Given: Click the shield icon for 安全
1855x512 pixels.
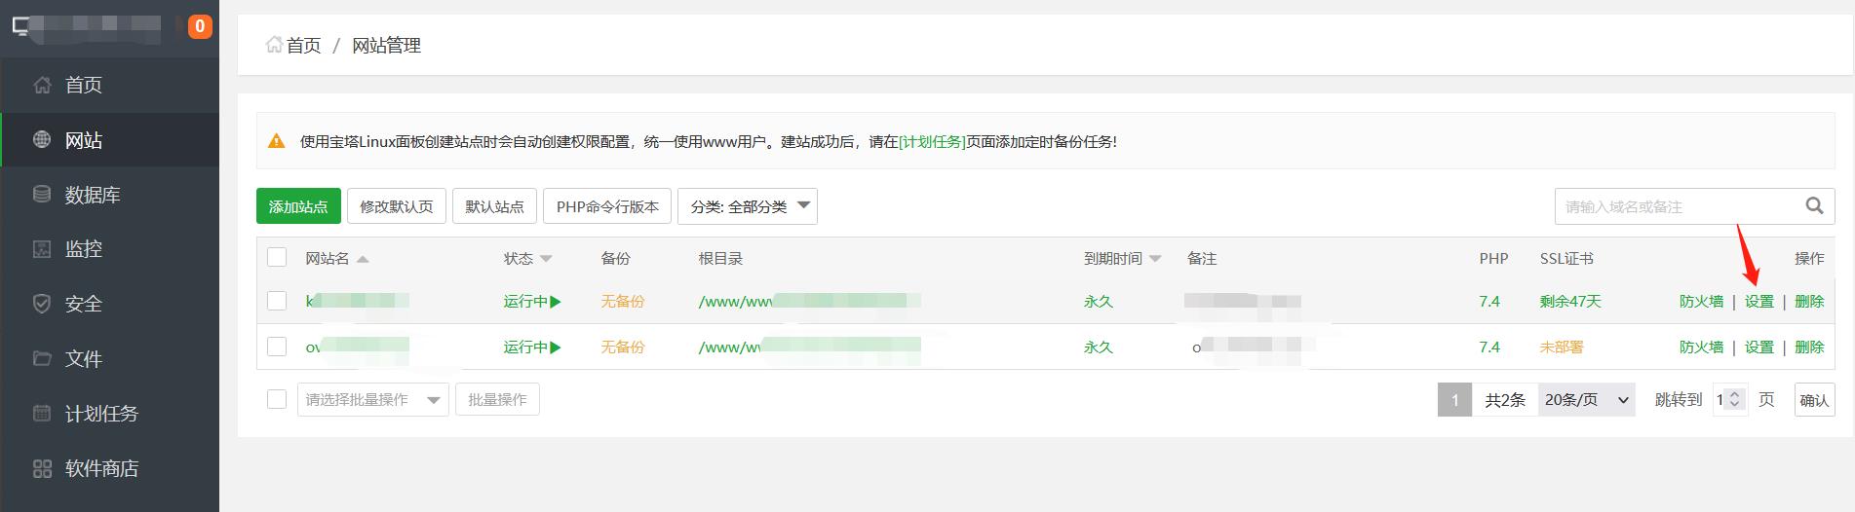Looking at the screenshot, I should tap(42, 304).
